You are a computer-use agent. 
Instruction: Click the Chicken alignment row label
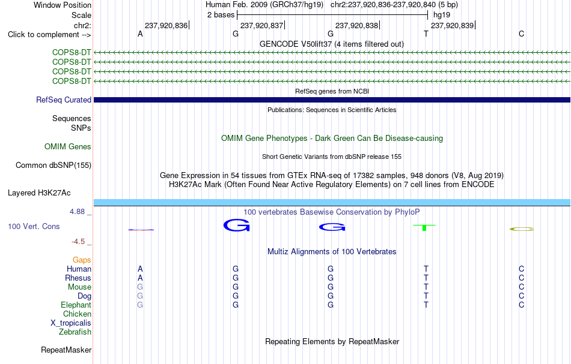pyautogui.click(x=77, y=314)
